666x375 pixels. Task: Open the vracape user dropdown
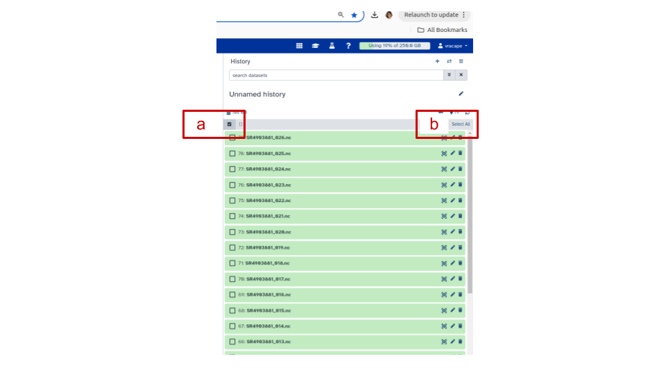pos(452,46)
